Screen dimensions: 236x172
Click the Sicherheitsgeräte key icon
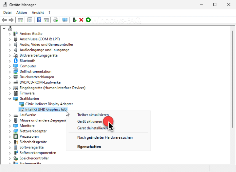16,142
